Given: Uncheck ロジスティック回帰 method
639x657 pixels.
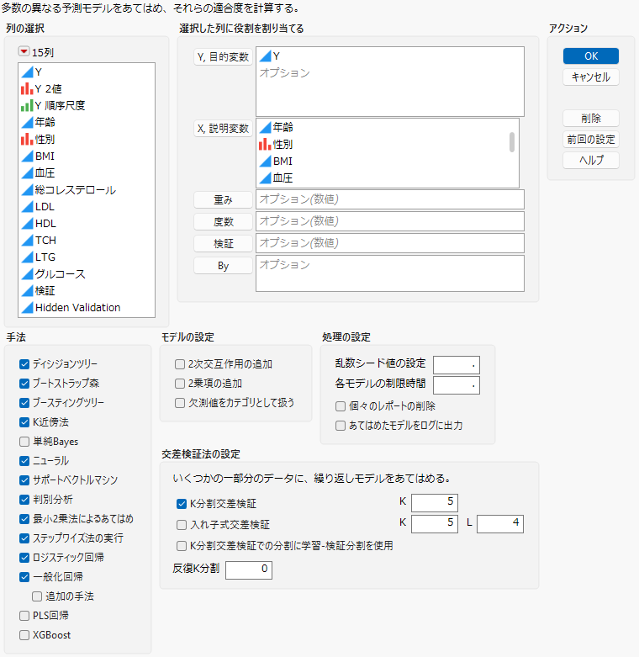Looking at the screenshot, I should tap(24, 558).
